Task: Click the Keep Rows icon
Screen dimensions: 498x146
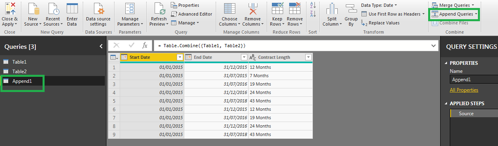Action: pyautogui.click(x=277, y=8)
